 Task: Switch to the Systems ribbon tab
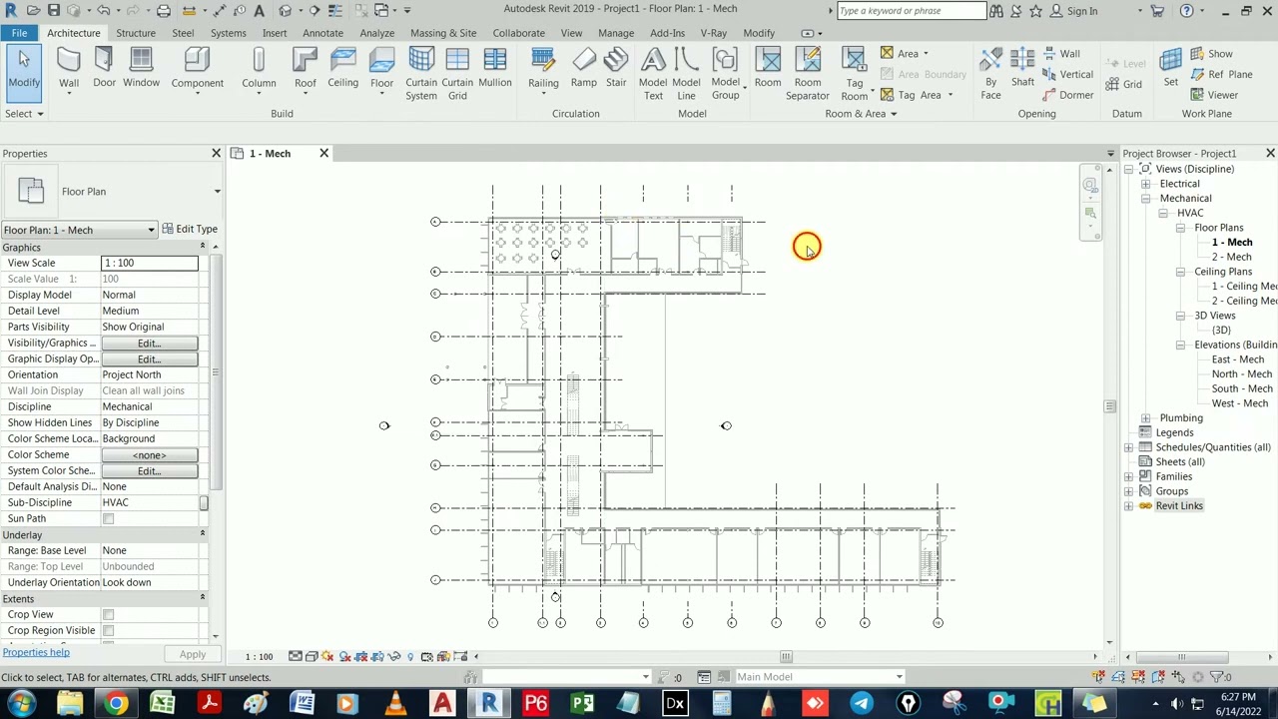click(228, 33)
